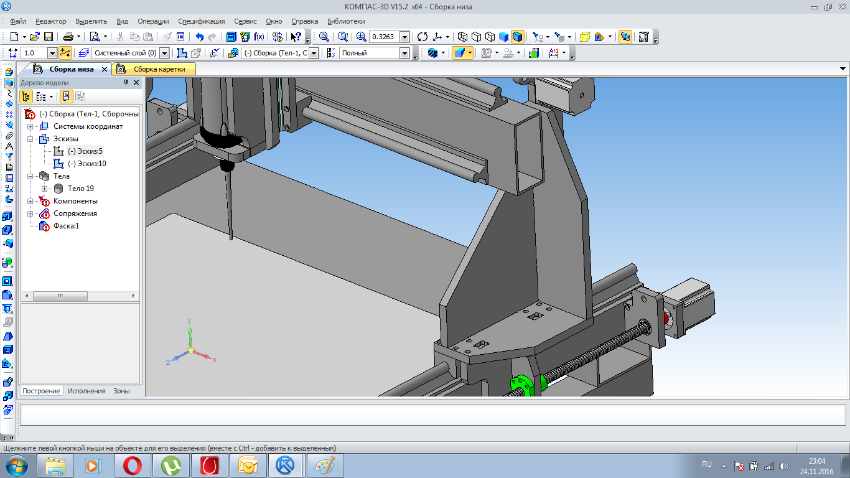
Task: Select Фаска:1 in the model tree
Action: pyautogui.click(x=66, y=226)
